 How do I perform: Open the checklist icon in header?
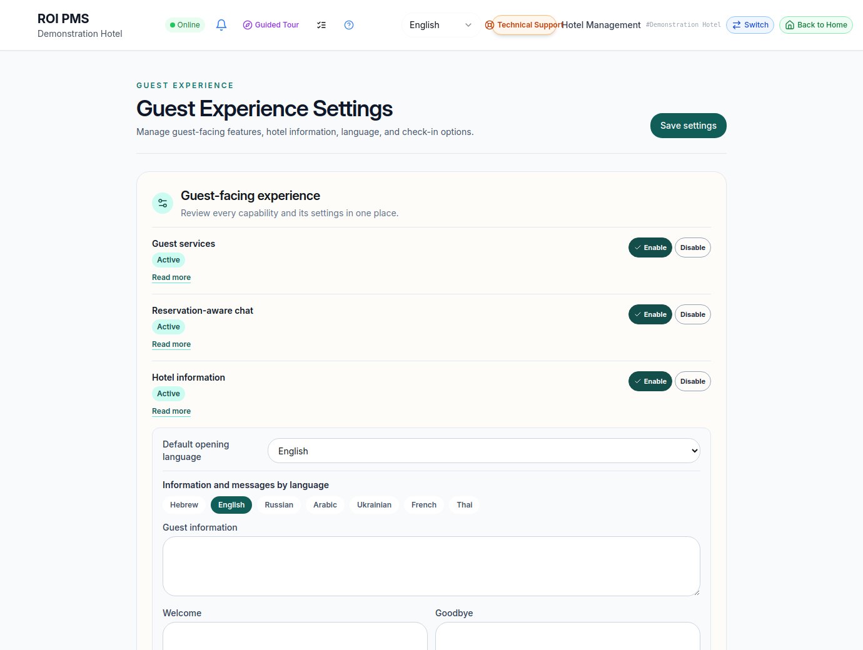point(321,25)
